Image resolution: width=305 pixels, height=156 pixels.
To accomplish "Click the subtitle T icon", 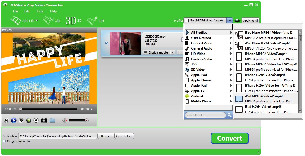I will click(180, 52).
